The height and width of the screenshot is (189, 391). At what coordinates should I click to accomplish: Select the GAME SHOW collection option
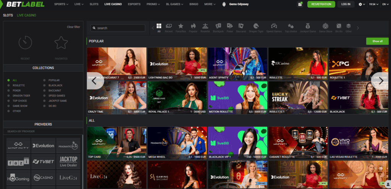click(17, 106)
